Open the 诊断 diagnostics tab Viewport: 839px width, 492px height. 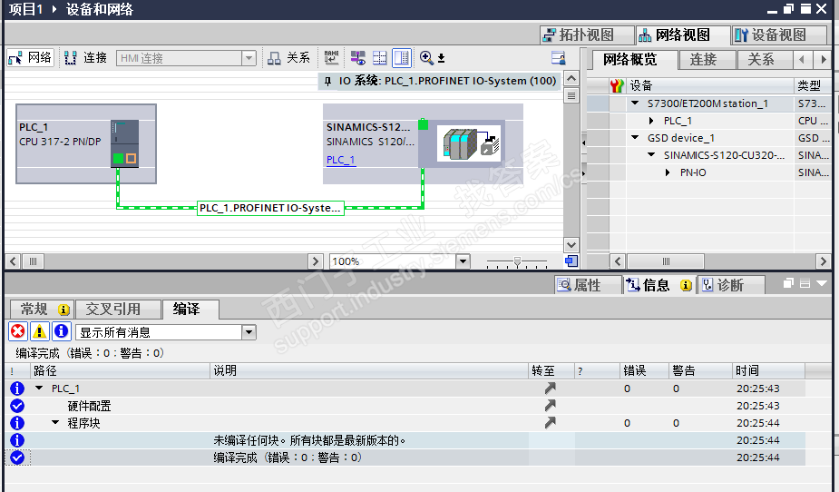tap(730, 285)
